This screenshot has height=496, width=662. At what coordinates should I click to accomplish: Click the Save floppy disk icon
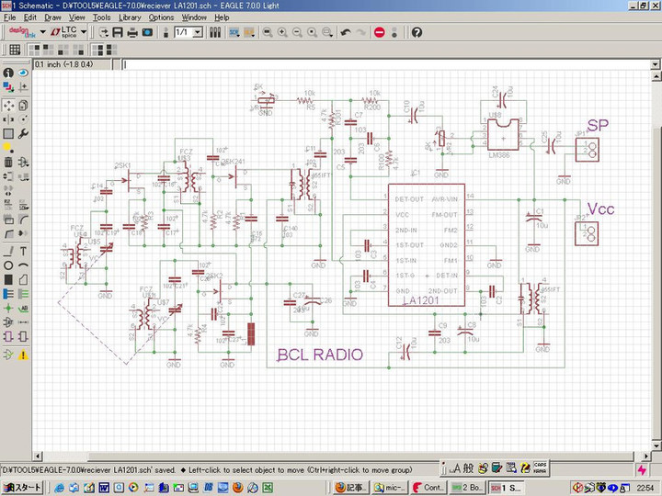(118, 32)
